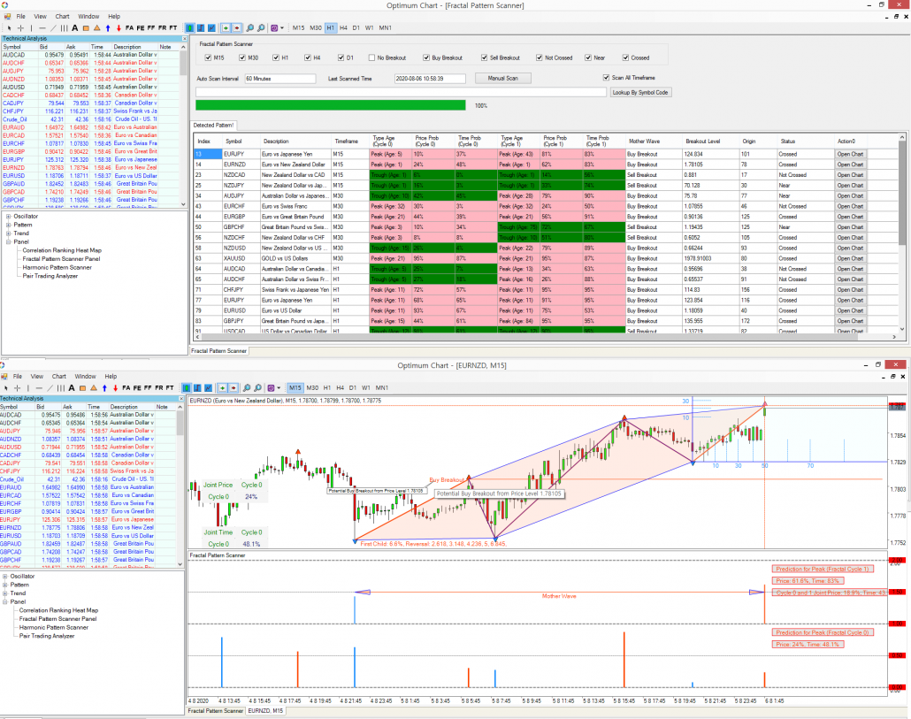This screenshot has height=719, width=911.
Task: Select the H4 timeframe on the toolbar
Action: tap(343, 28)
